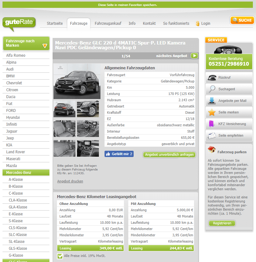The width and height of the screenshot is (256, 262).
Task: Click the 244,83 € mtl. leasing price
Action: coord(181,248)
